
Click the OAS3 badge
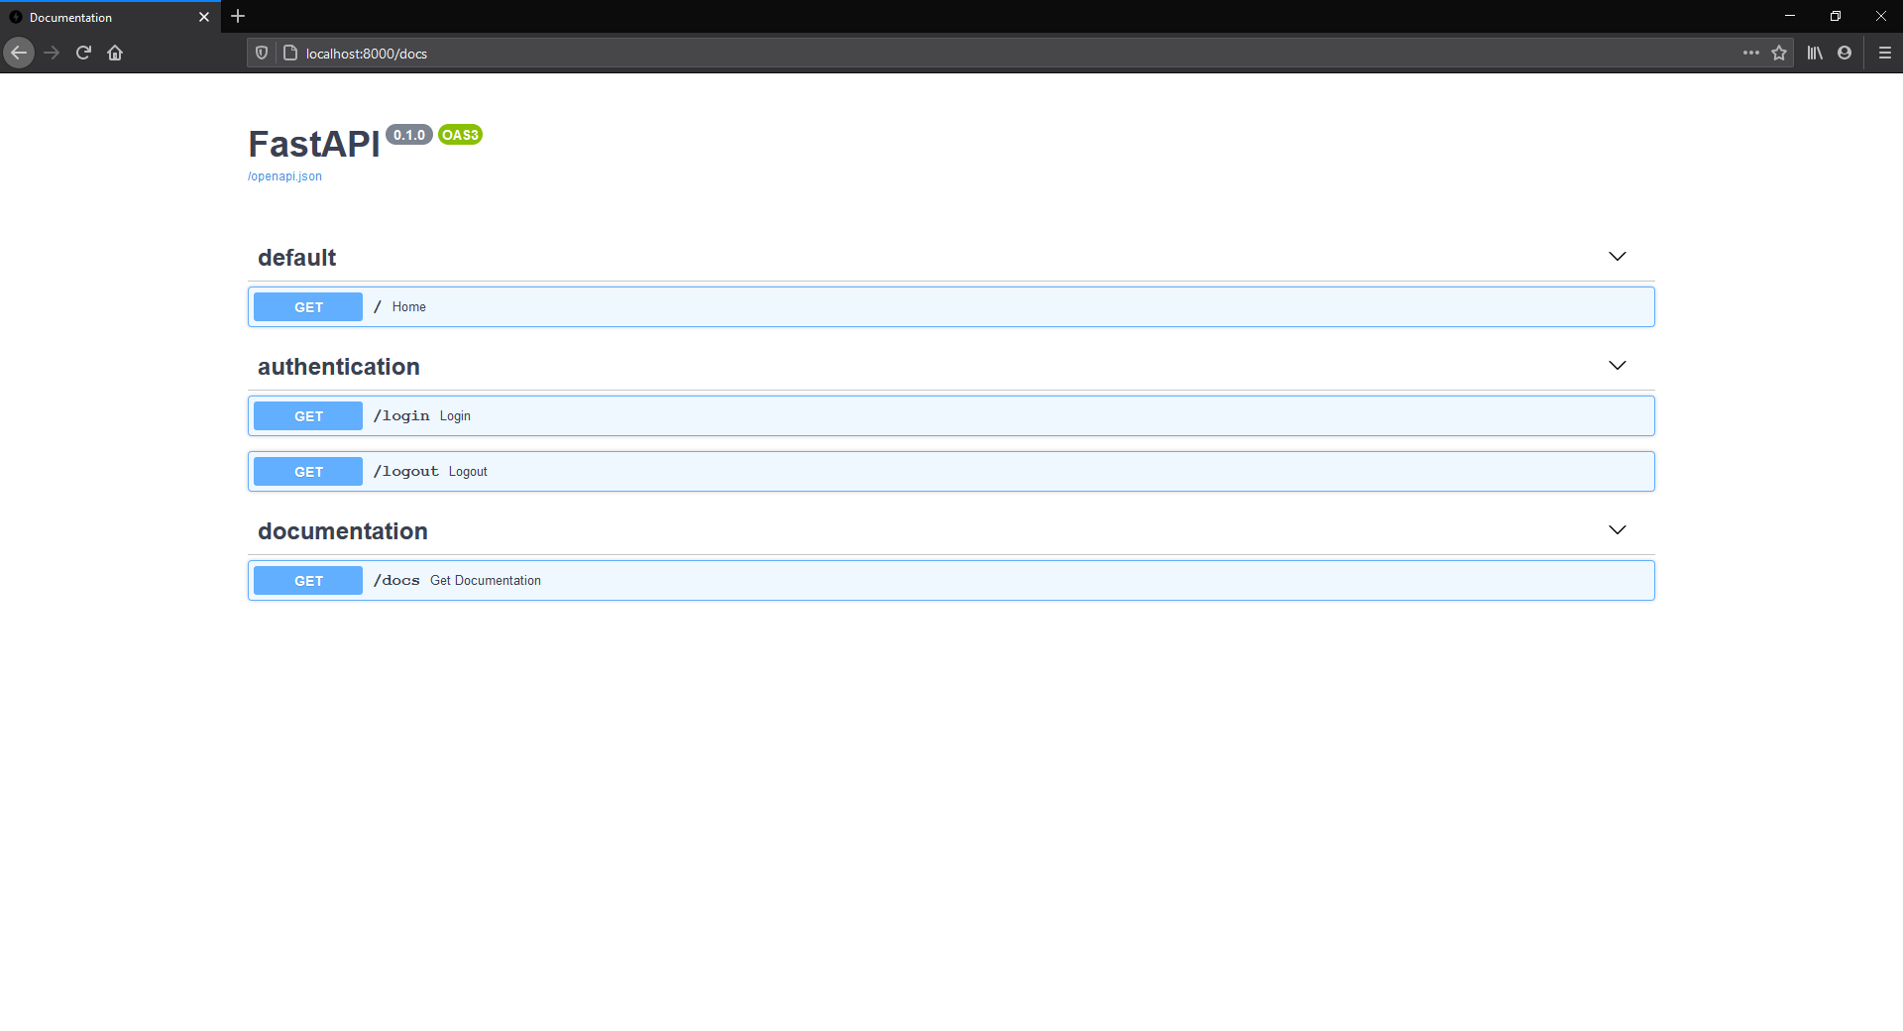pos(460,135)
